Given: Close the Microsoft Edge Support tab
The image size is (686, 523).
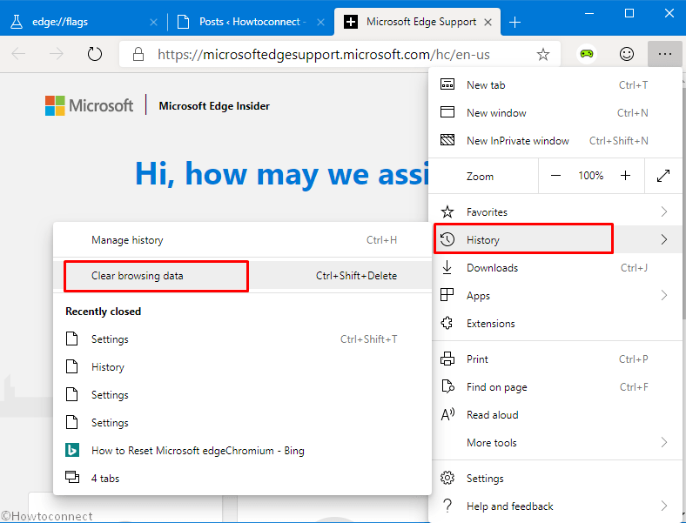Looking at the screenshot, I should coord(488,22).
